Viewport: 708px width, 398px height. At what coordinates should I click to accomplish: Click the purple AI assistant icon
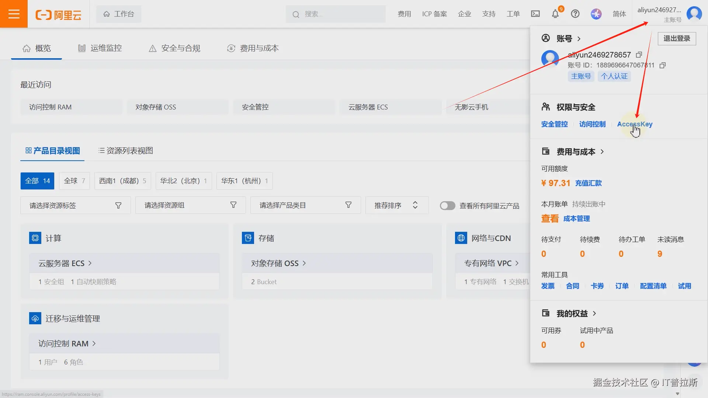tap(596, 14)
